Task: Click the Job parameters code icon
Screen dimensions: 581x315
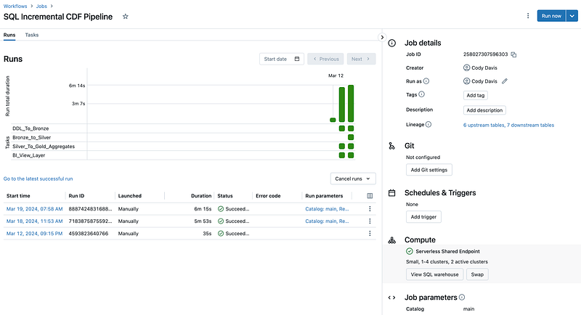Action: tap(391, 298)
